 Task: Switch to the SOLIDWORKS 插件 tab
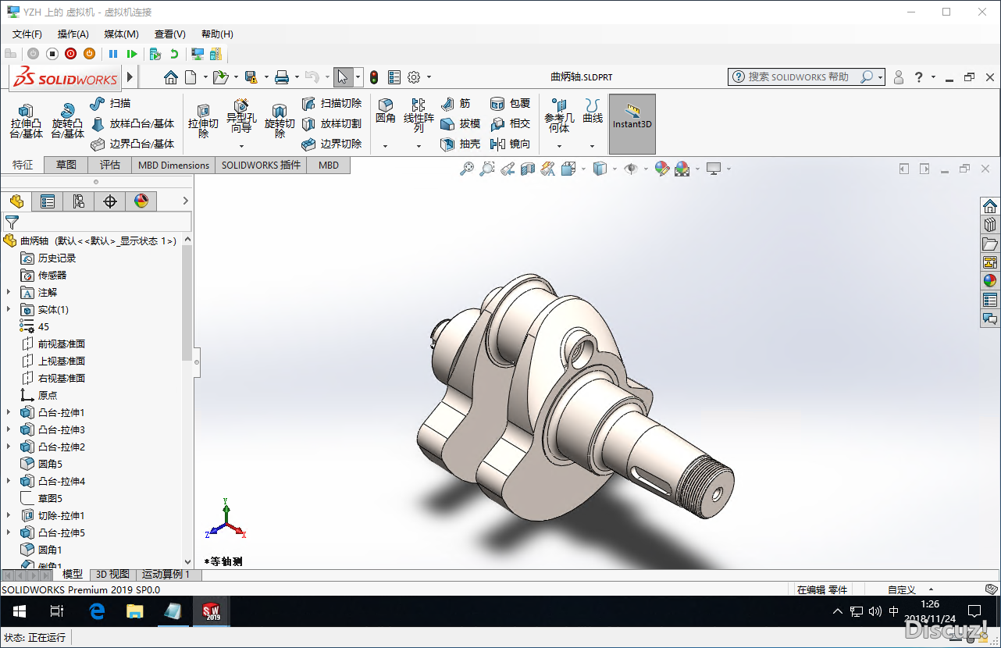tap(261, 165)
